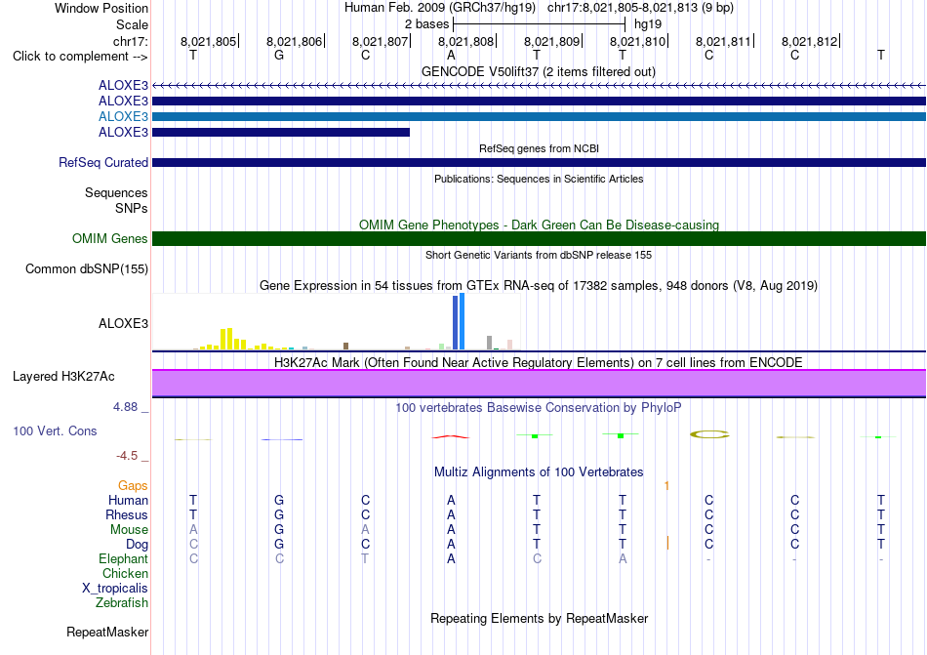Click the 'Common dbSNP(155)' label
This screenshot has height=655, width=927.
(86, 269)
